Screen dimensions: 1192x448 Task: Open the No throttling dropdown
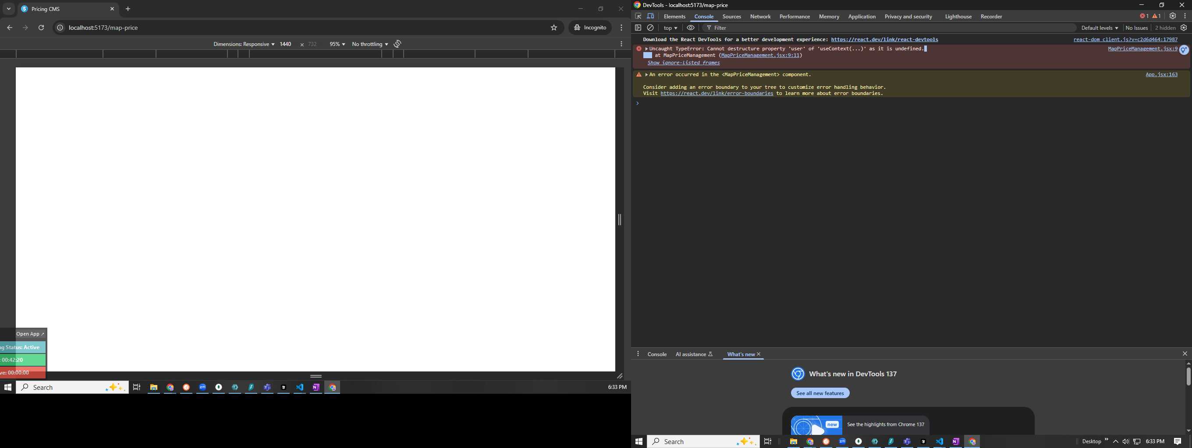(370, 44)
